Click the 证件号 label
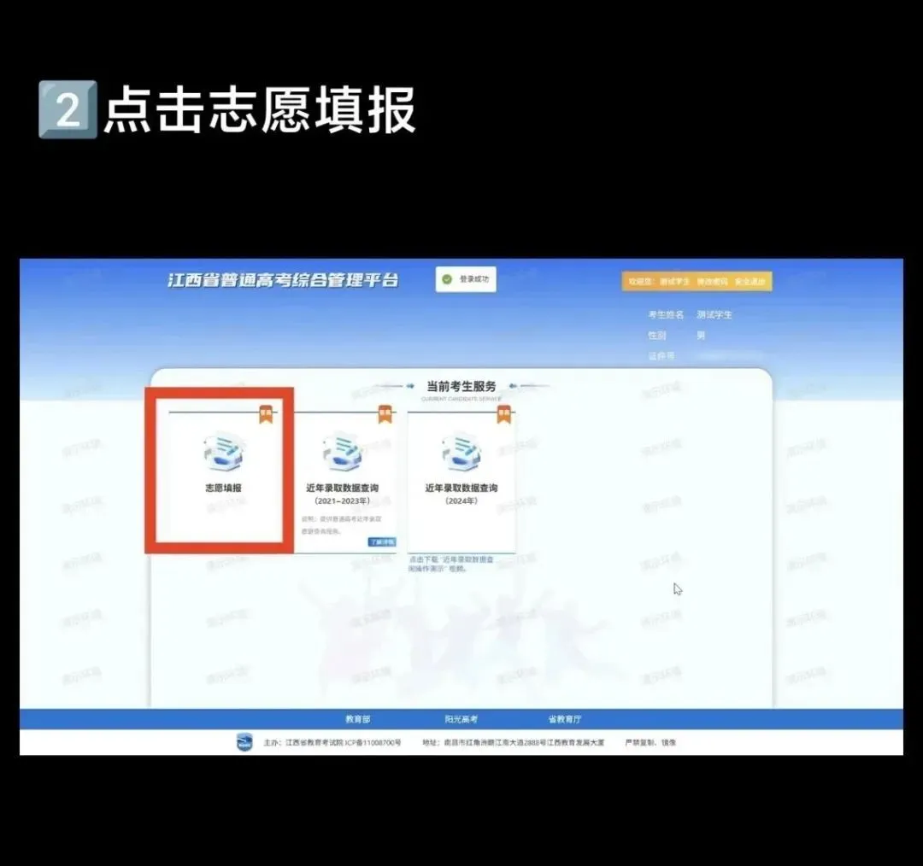This screenshot has height=866, width=923. [661, 356]
